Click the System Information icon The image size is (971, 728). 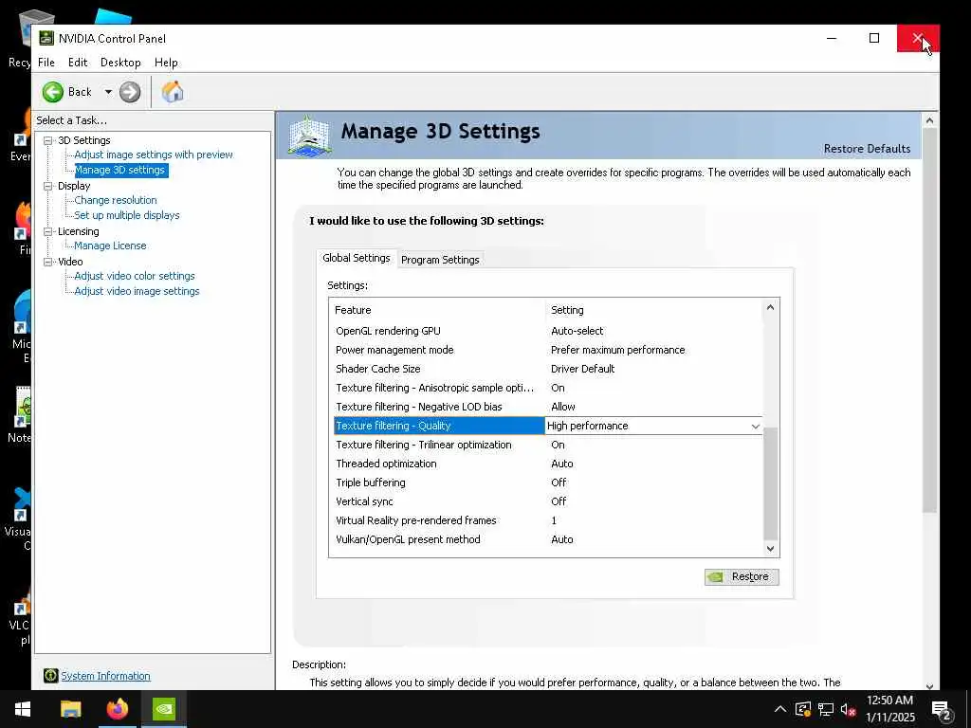tap(51, 676)
